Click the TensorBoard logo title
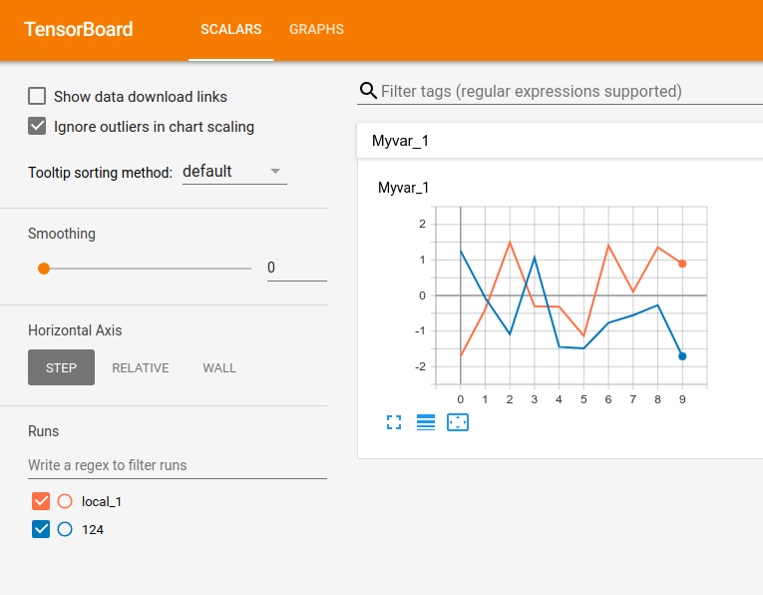Image resolution: width=763 pixels, height=595 pixels. 79,29
